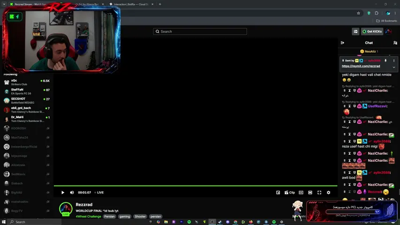
Task: Open Premiere Pro from taskbar
Action: [181, 222]
